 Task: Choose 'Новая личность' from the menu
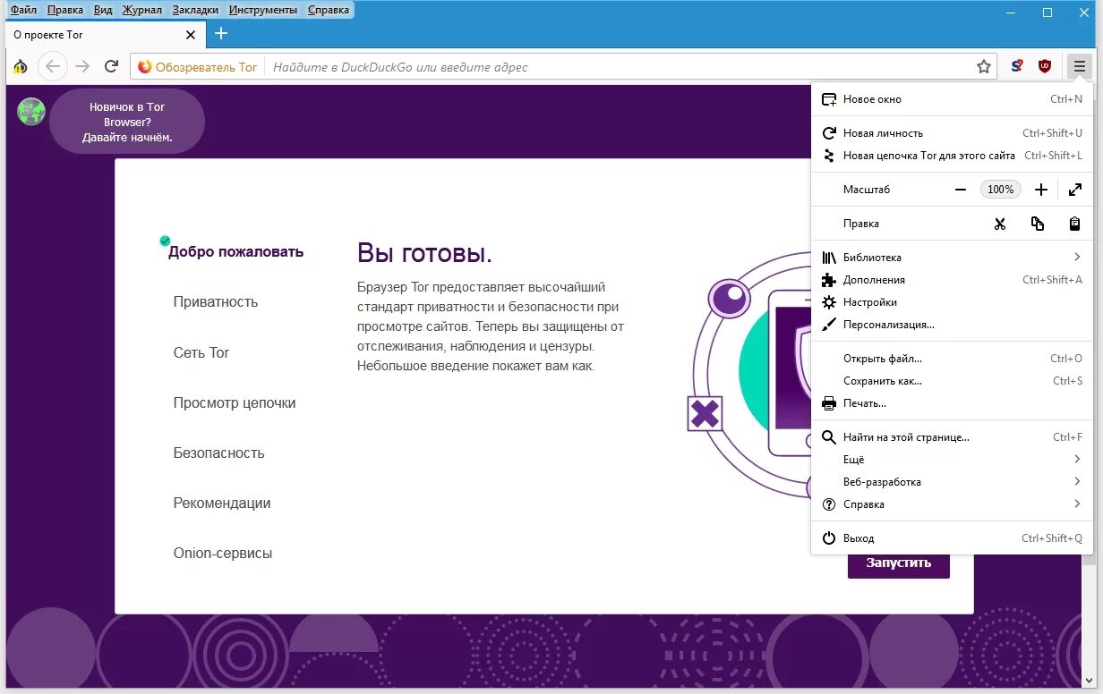click(x=952, y=133)
